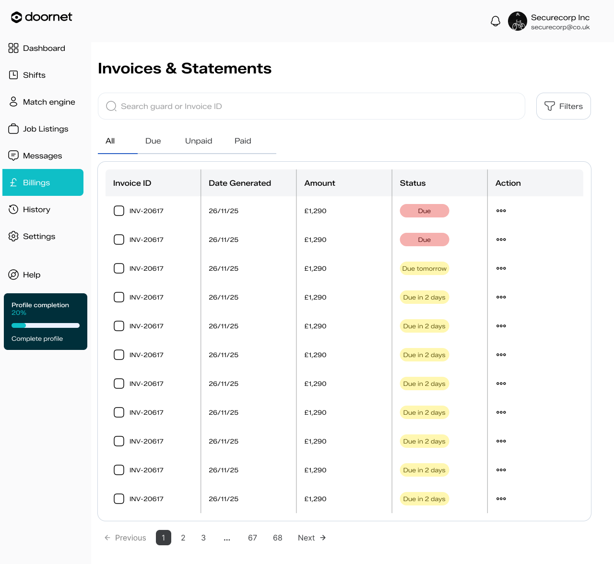Viewport: 614px width, 564px height.
Task: Click the Complete profile link
Action: (37, 338)
